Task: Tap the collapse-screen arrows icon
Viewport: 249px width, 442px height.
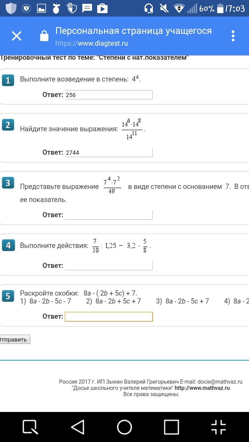Action: pyautogui.click(x=219, y=427)
